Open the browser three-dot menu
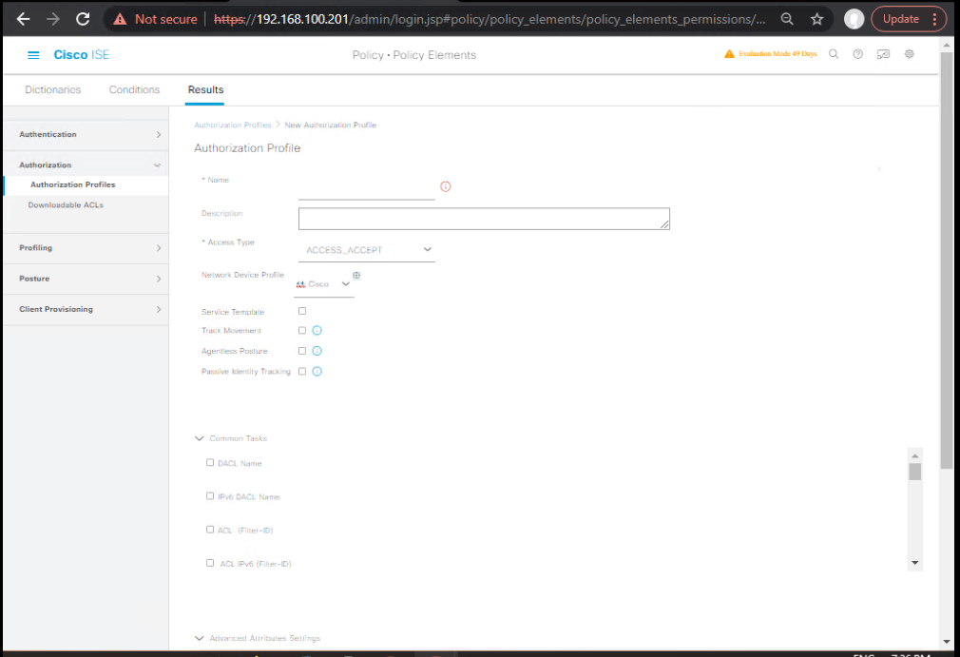The height and width of the screenshot is (657, 960). coord(935,19)
